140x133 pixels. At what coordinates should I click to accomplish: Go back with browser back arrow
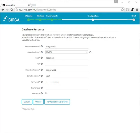click(x=3, y=10)
